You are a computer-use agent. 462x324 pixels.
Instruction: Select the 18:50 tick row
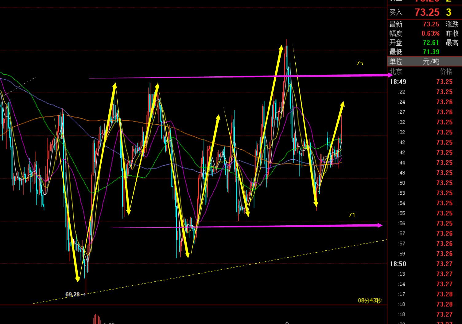pyautogui.click(x=425, y=264)
